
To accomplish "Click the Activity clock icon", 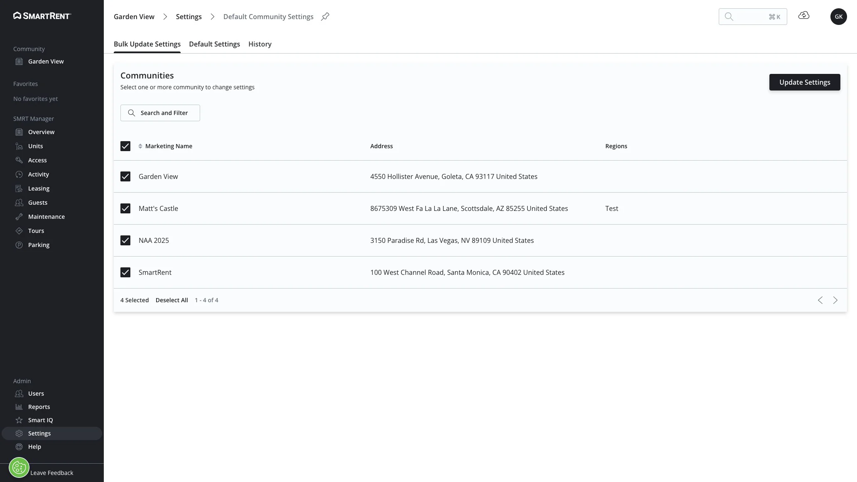I will pyautogui.click(x=19, y=174).
